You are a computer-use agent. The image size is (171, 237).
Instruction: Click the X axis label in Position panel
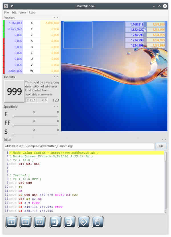click(x=32, y=23)
